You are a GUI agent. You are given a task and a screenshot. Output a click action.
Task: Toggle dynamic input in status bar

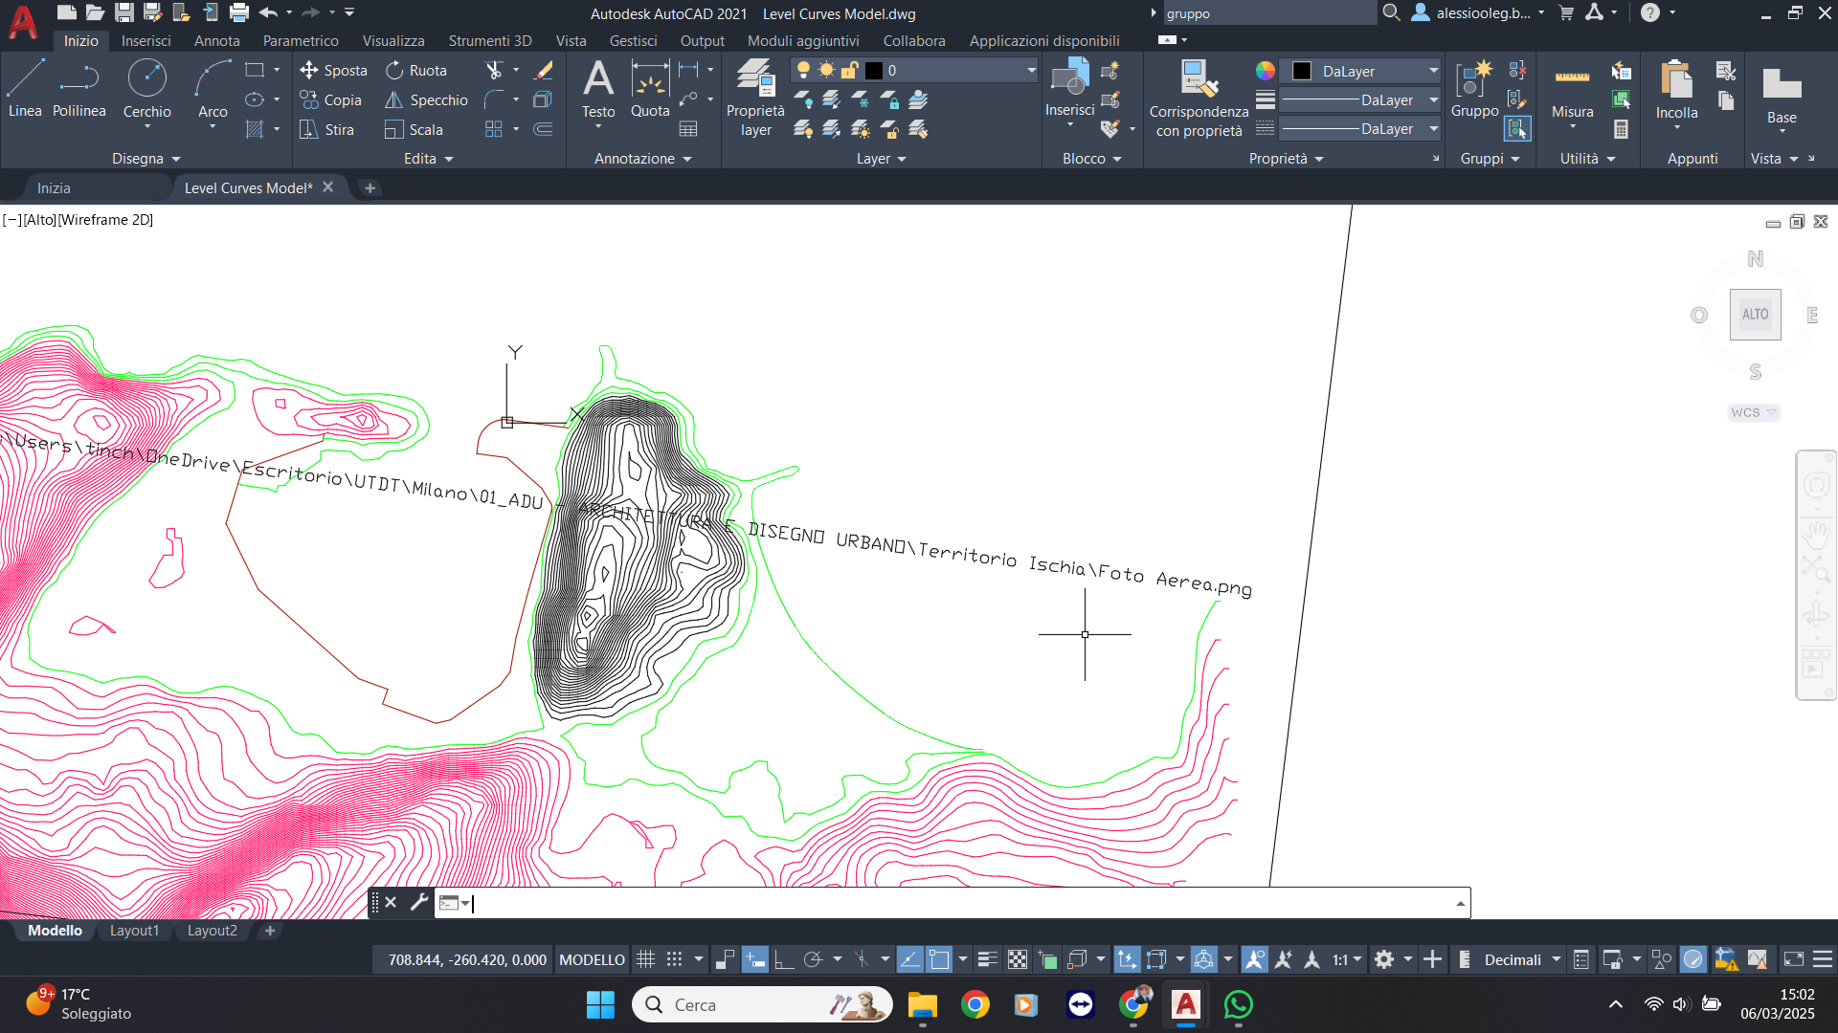(x=755, y=959)
